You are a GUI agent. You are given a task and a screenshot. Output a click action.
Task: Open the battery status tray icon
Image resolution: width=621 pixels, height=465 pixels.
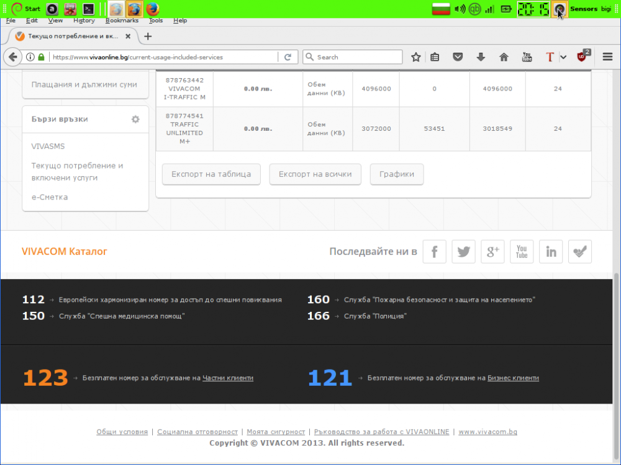pos(506,9)
